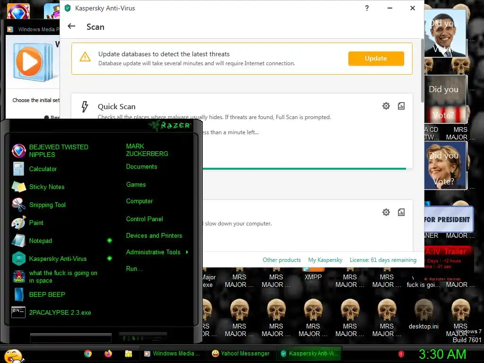Open Control Panel in the Start menu
The width and height of the screenshot is (484, 363).
click(145, 219)
